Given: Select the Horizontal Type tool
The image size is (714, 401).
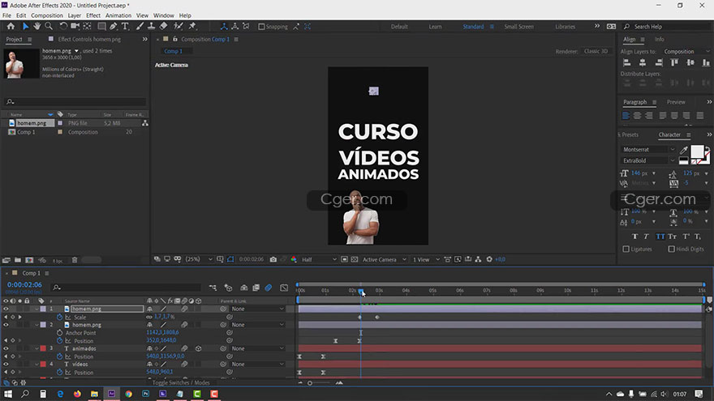Looking at the screenshot, I should pos(125,27).
